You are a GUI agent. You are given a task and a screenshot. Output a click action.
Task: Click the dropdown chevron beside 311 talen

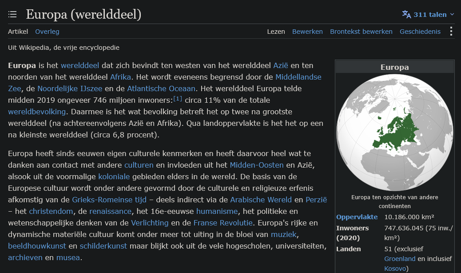coord(452,14)
